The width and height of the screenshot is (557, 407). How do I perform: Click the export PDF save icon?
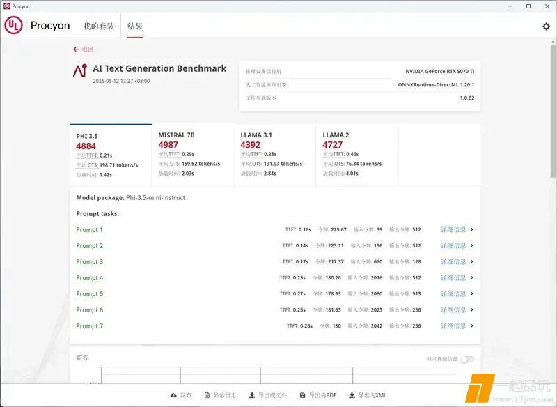point(303,395)
